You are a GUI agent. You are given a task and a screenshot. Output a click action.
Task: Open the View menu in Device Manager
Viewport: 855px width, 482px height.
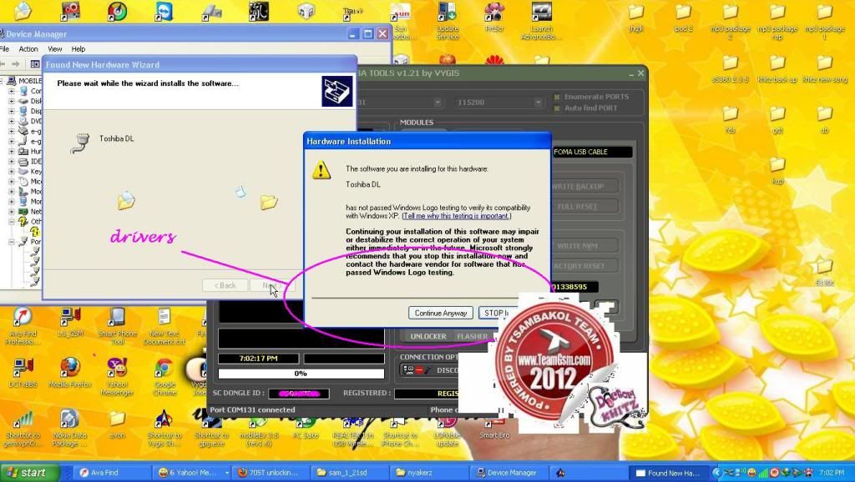(x=55, y=49)
